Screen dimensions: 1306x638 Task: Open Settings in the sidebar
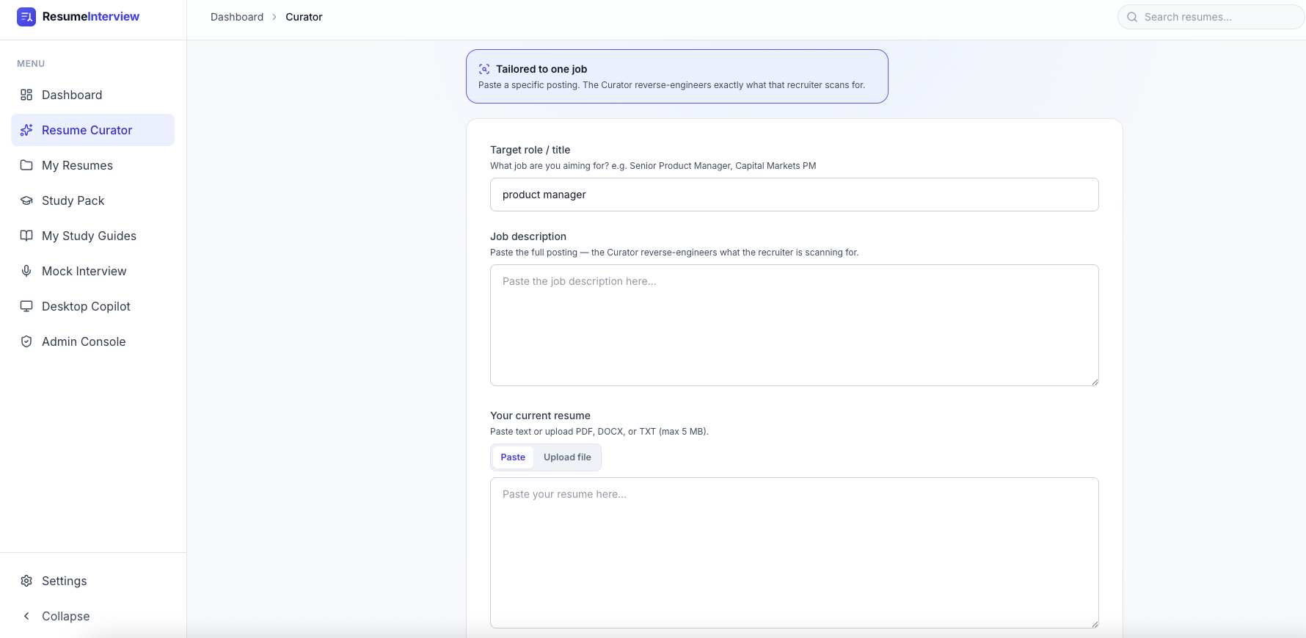92,581
